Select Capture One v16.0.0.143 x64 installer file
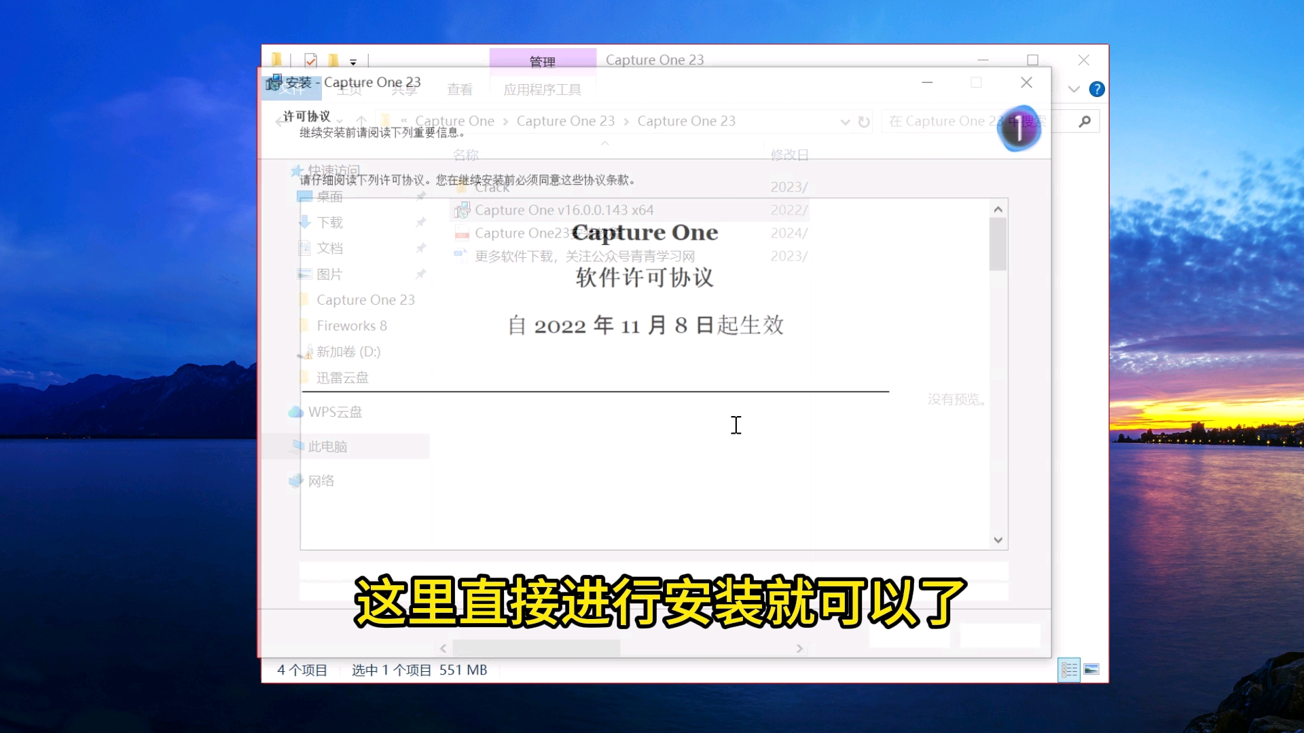This screenshot has width=1304, height=733. (564, 210)
